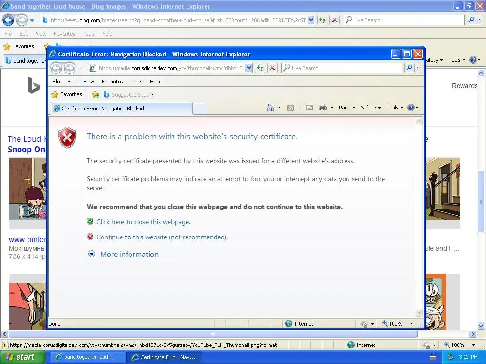Open Help menu in Certificate Error window
The height and width of the screenshot is (364, 486).
click(x=155, y=82)
